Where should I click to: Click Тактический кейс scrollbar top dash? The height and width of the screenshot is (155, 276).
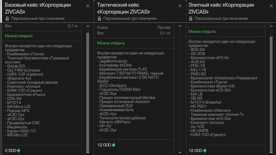[180, 26]
